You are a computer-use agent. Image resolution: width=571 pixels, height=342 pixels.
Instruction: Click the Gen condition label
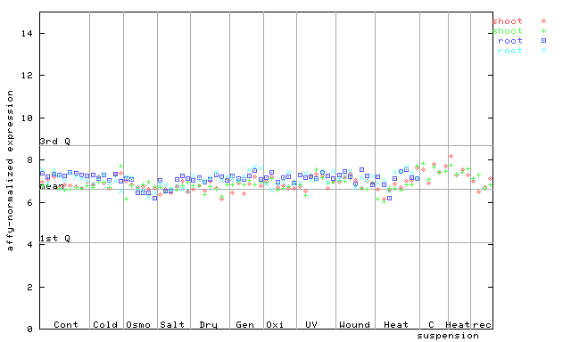(244, 324)
